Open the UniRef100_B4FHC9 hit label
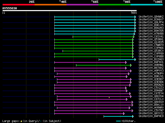Image resolution: width=165 pixels, height=123 pixels. click(x=151, y=116)
